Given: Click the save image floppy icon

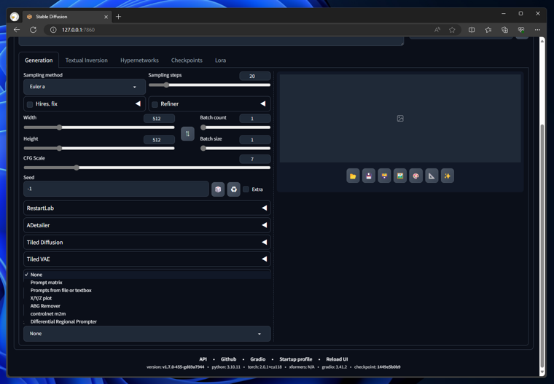Looking at the screenshot, I should point(369,176).
